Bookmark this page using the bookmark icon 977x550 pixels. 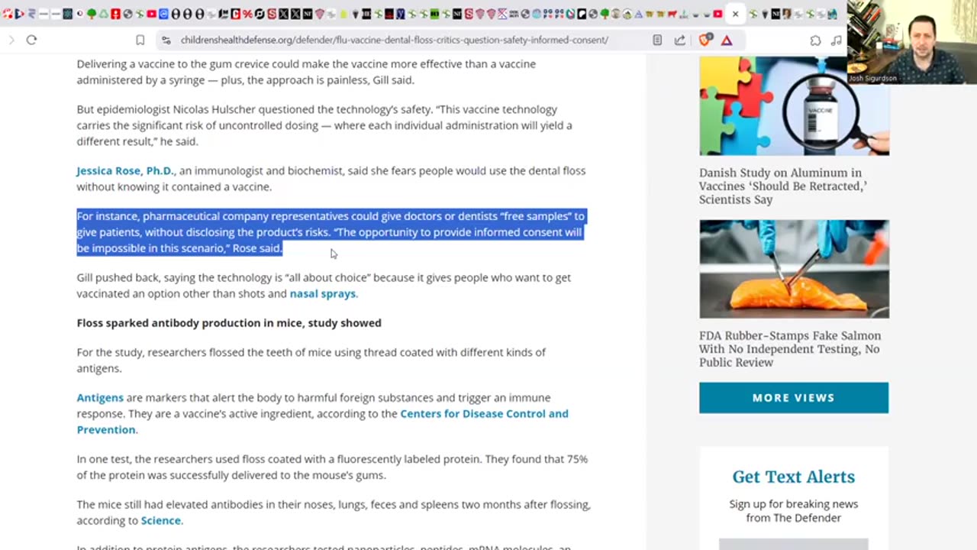point(140,40)
